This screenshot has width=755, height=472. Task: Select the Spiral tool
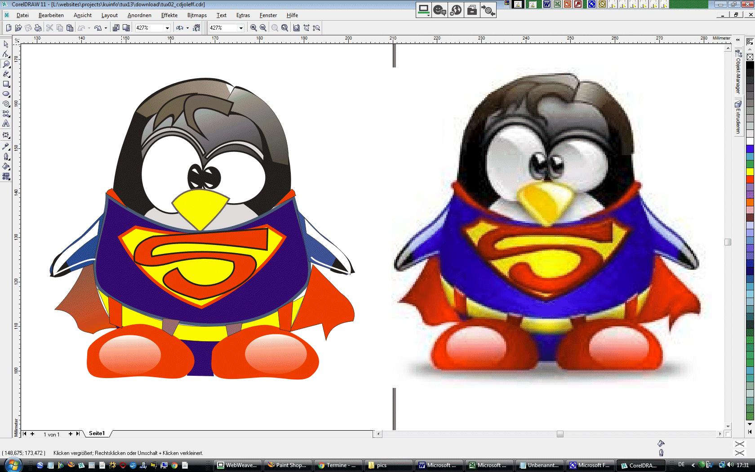pyautogui.click(x=6, y=103)
